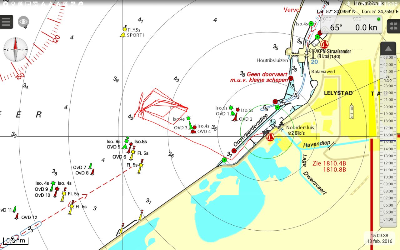Tap the 16:00 current-time marker
Image resolution: width=400 pixels, height=250 pixels.
tap(388, 135)
